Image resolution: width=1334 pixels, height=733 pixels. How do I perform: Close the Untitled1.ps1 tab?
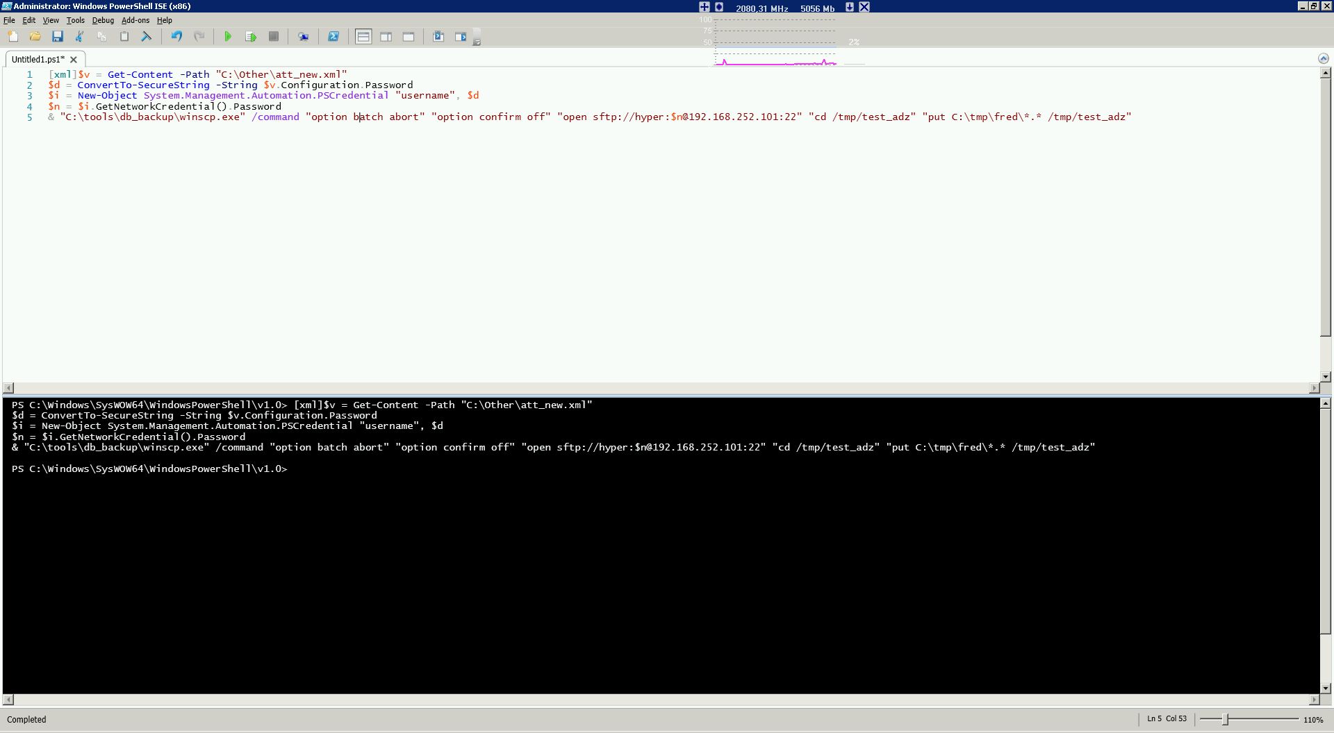tap(74, 60)
